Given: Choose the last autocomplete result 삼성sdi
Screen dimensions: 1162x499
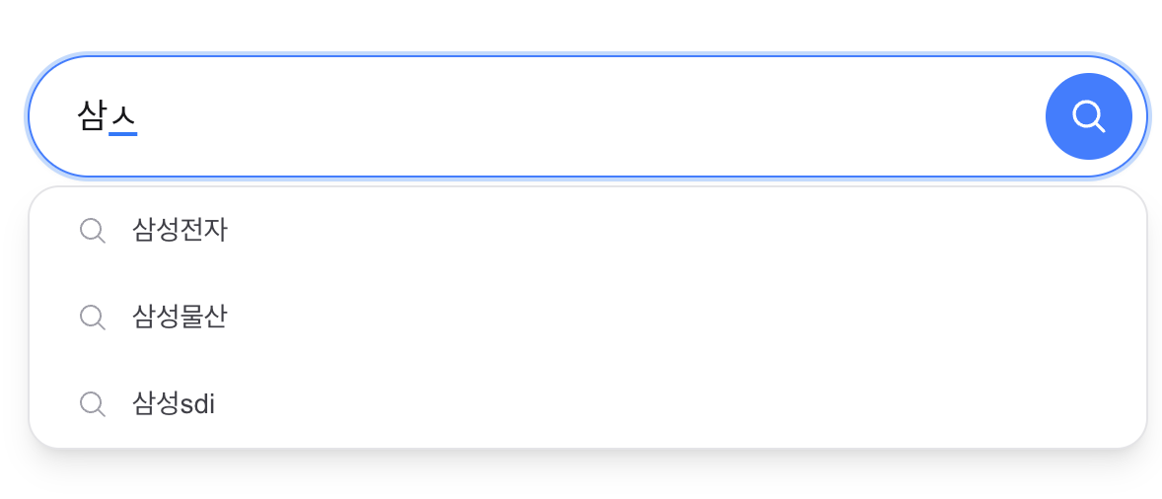Looking at the screenshot, I should click(174, 404).
